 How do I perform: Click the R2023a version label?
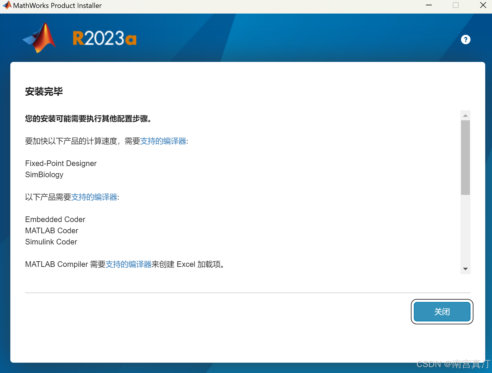[104, 38]
